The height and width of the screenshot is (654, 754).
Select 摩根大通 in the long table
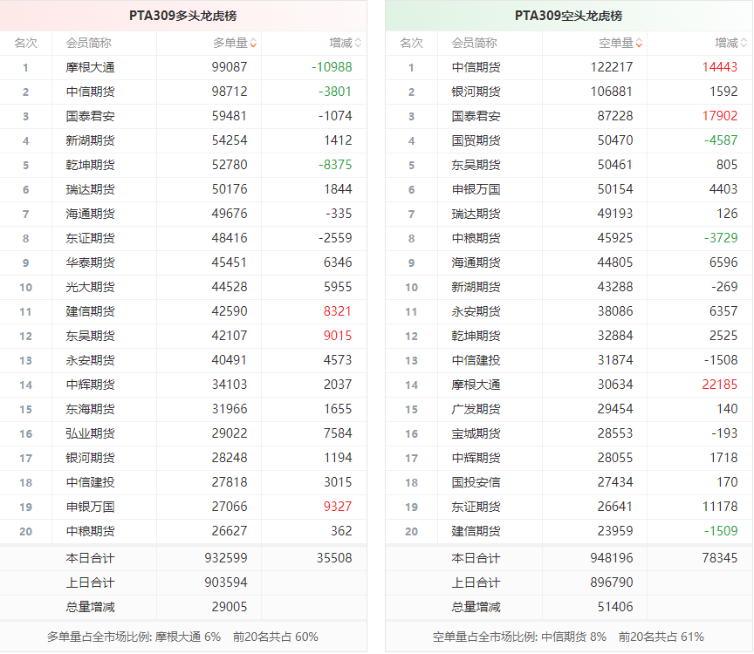(x=91, y=67)
